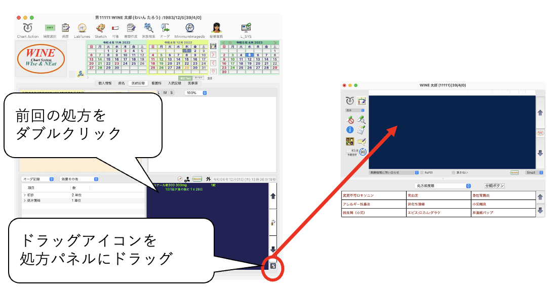The height and width of the screenshot is (293, 555).
Task: Click the drug search magnifier icon
Action: coord(362,120)
